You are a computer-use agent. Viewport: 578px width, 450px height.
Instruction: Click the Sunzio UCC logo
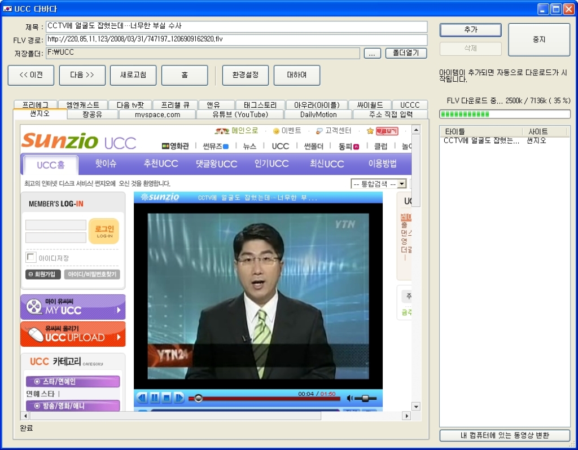coord(79,142)
